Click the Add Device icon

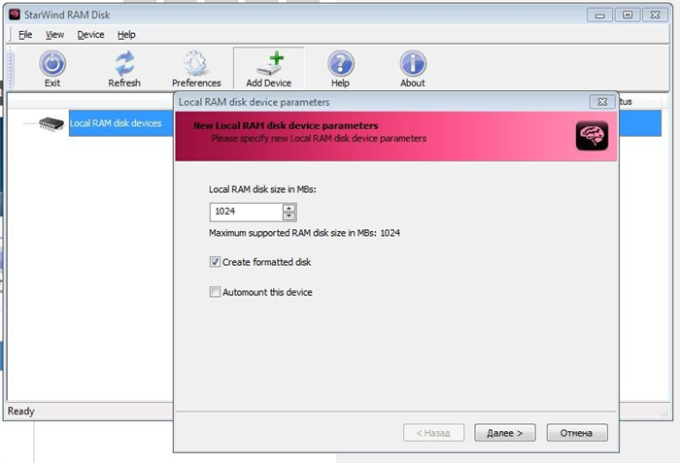click(x=269, y=64)
